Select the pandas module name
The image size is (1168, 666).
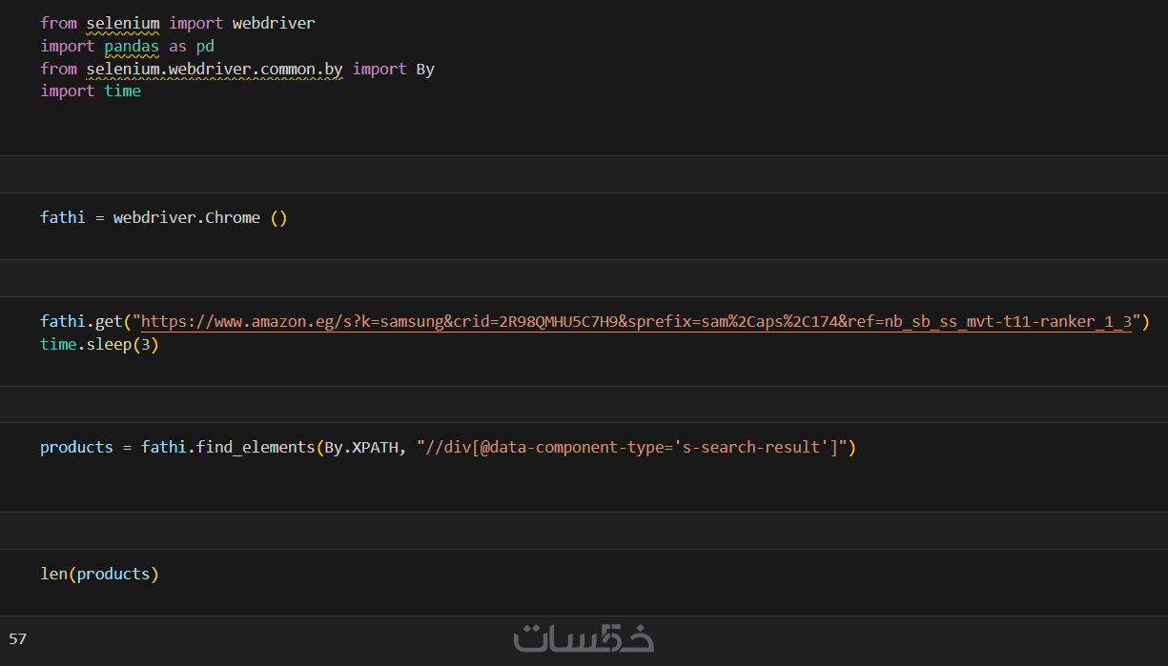coord(132,46)
